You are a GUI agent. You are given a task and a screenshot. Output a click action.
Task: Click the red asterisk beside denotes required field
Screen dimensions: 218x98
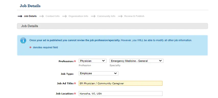point(30,47)
